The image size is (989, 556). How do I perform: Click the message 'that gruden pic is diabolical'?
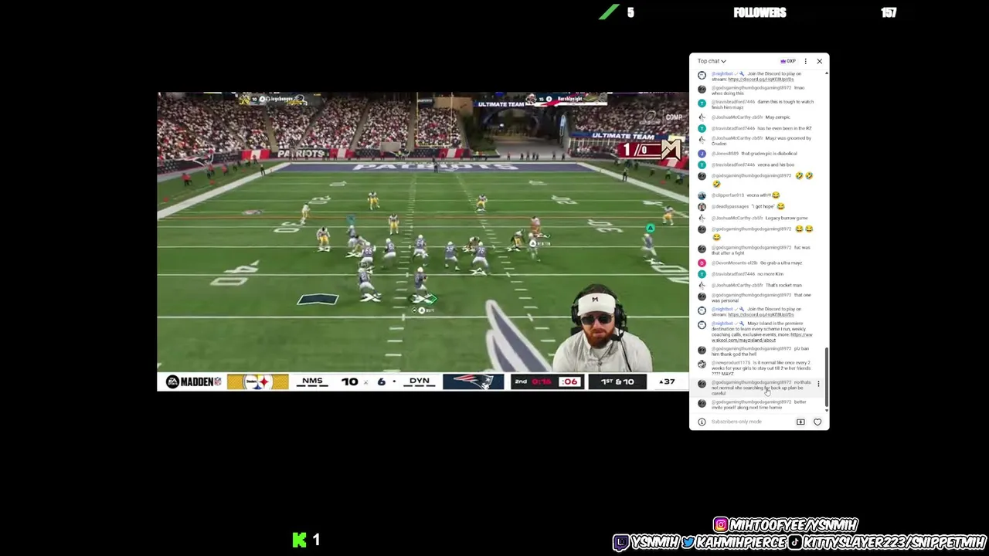[x=769, y=154]
